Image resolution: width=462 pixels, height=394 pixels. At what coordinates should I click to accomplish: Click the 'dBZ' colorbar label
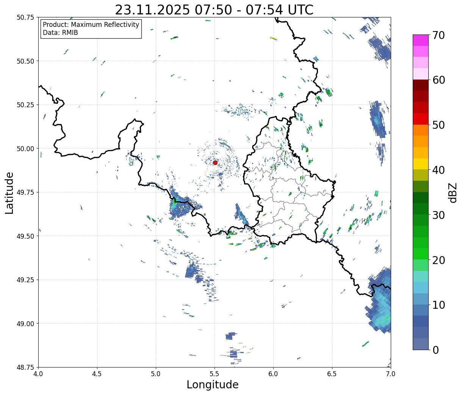pos(453,192)
